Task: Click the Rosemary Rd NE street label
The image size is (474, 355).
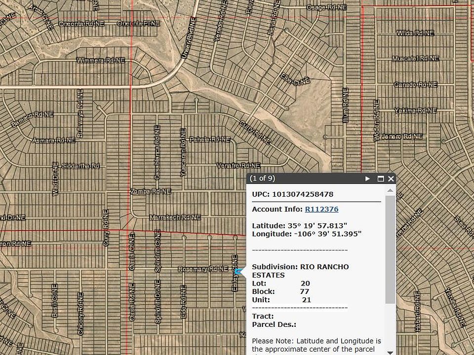Action: click(203, 269)
